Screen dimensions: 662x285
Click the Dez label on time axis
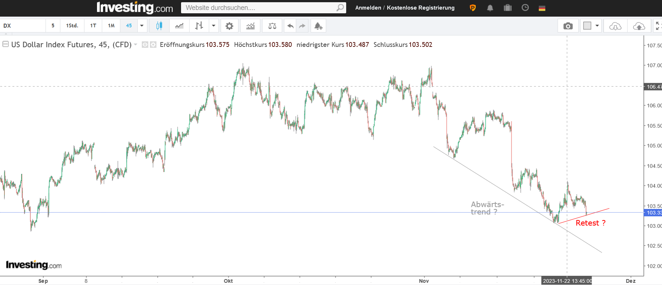tap(631, 281)
